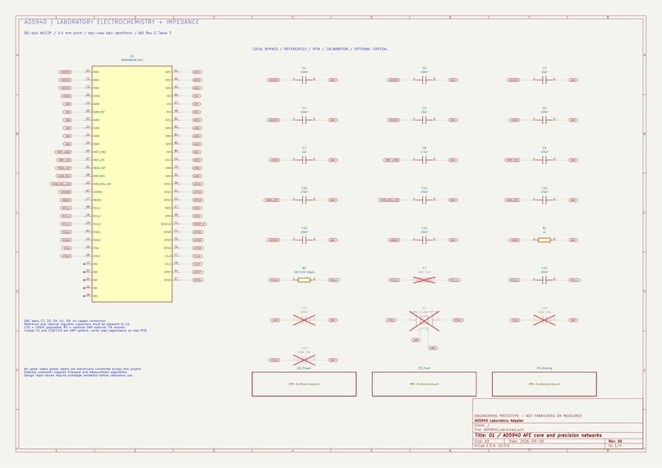This screenshot has height=468, width=662.
Task: Click the '02_Power' sheet name label
Action: pyautogui.click(x=304, y=369)
